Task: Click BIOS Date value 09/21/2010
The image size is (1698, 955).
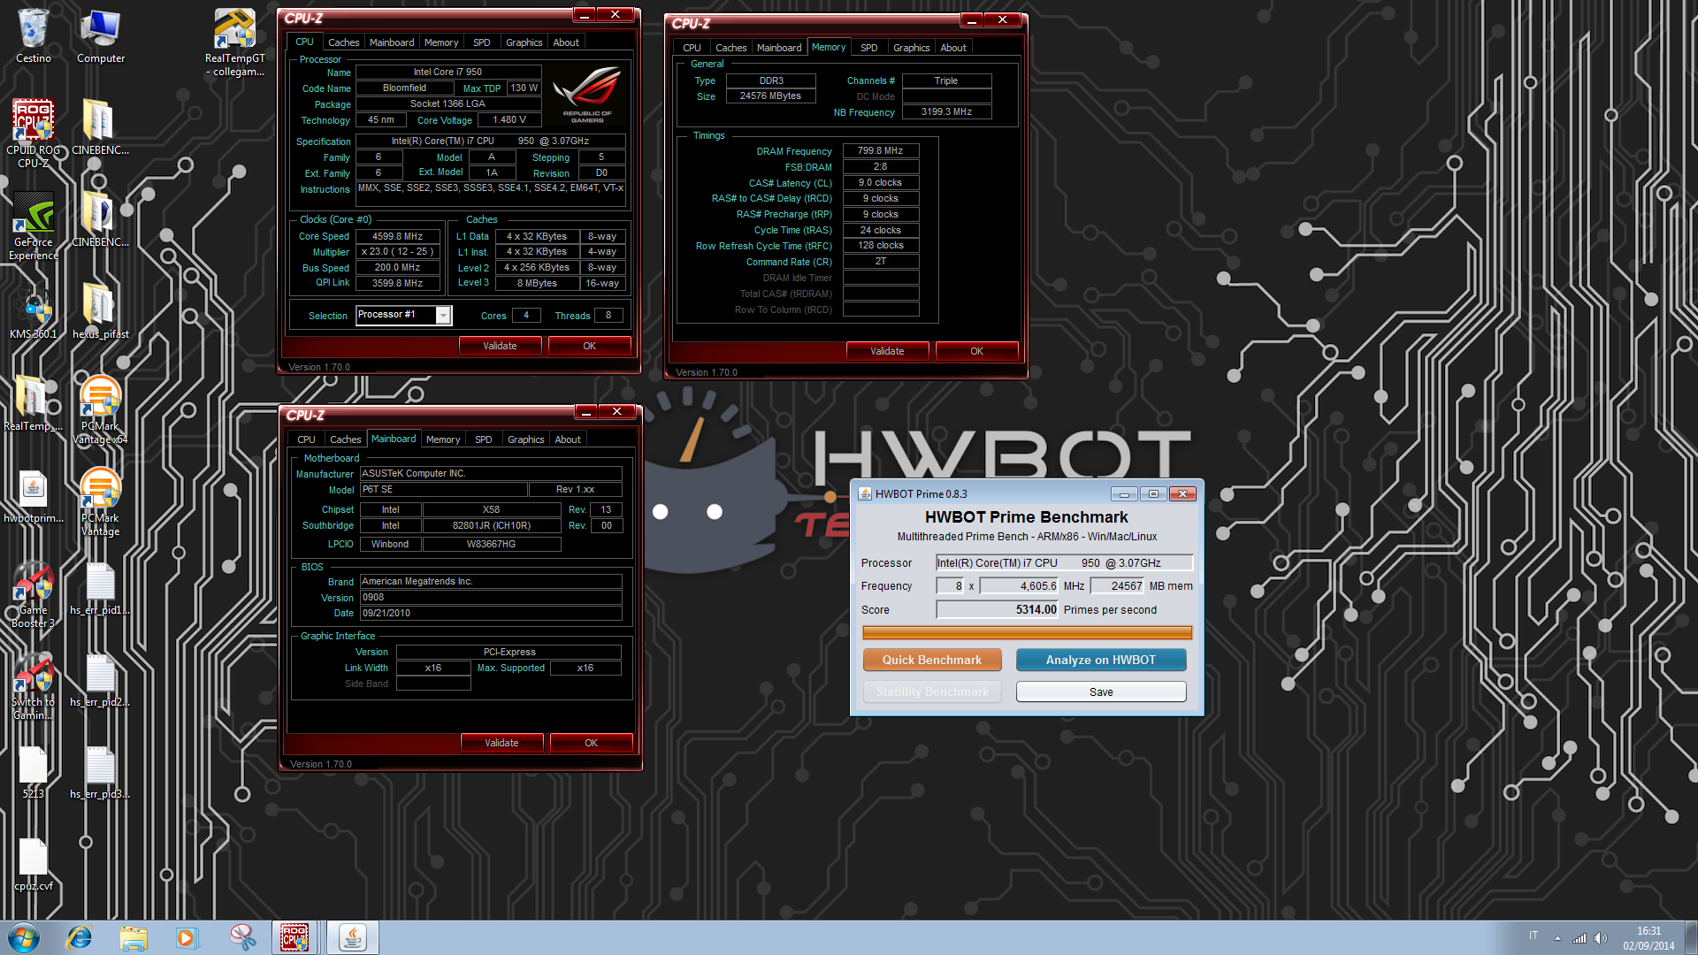Action: point(491,613)
